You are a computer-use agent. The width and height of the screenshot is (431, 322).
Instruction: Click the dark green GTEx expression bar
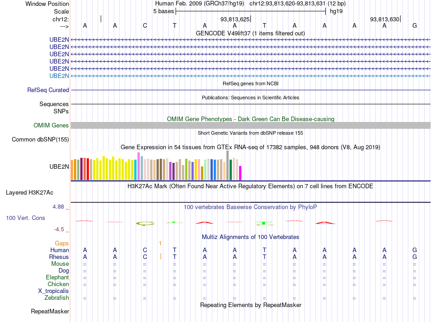230,170
